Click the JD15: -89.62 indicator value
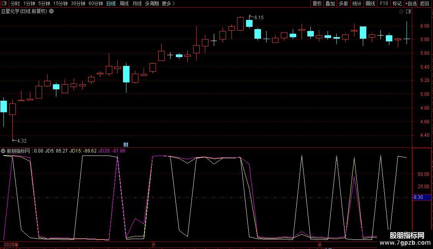The height and width of the screenshot is (249, 433). (83, 151)
